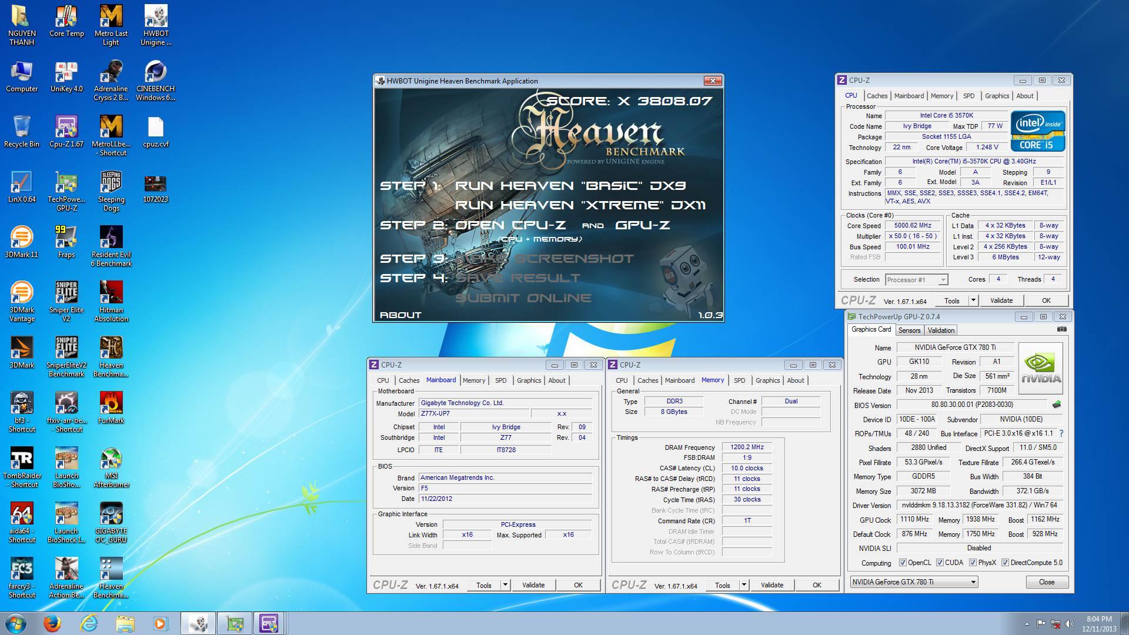The height and width of the screenshot is (635, 1129).
Task: Expand Tools arrow in CPU-Z Mainboard window
Action: click(x=505, y=584)
